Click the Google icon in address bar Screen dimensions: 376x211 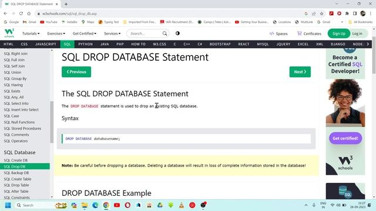[306, 13]
